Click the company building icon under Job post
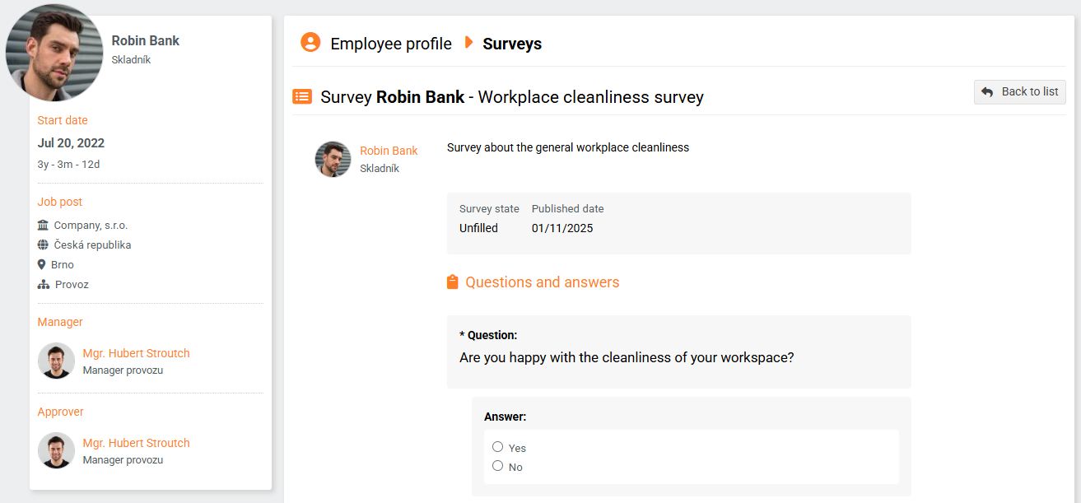The height and width of the screenshot is (503, 1081). pyautogui.click(x=44, y=225)
